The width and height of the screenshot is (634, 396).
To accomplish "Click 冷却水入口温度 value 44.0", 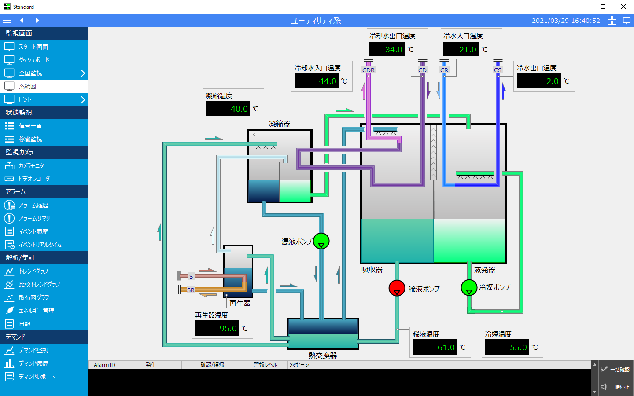I will (316, 81).
